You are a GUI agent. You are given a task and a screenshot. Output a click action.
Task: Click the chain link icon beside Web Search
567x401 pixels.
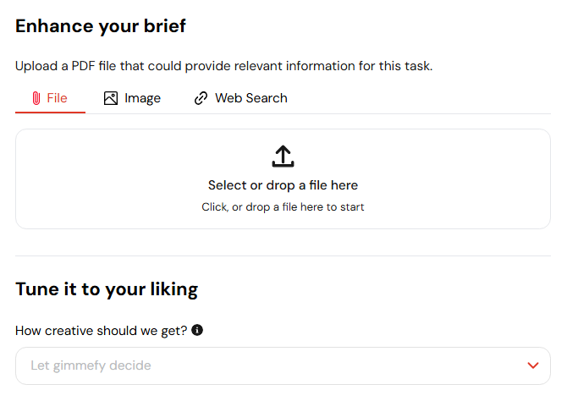(x=201, y=98)
